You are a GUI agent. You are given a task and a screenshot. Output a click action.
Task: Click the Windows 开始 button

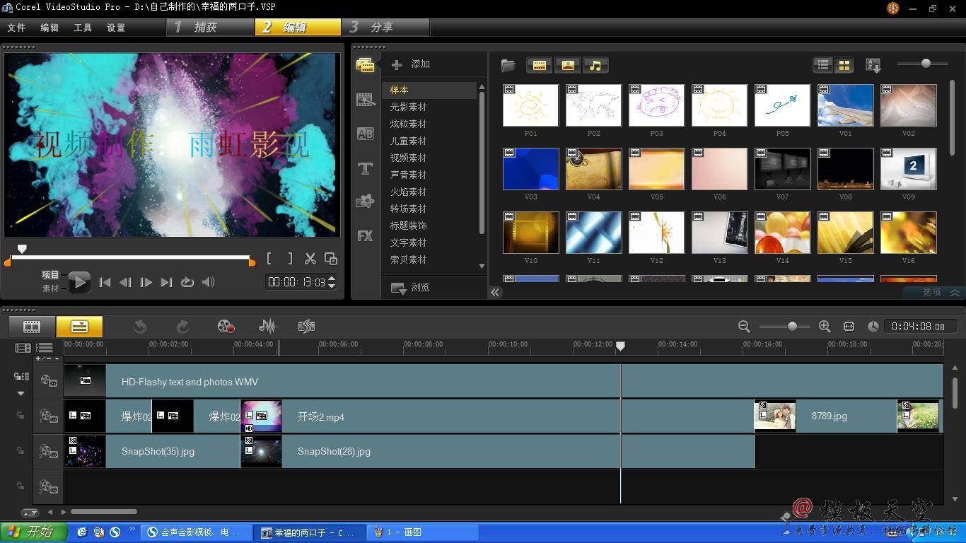(x=33, y=532)
